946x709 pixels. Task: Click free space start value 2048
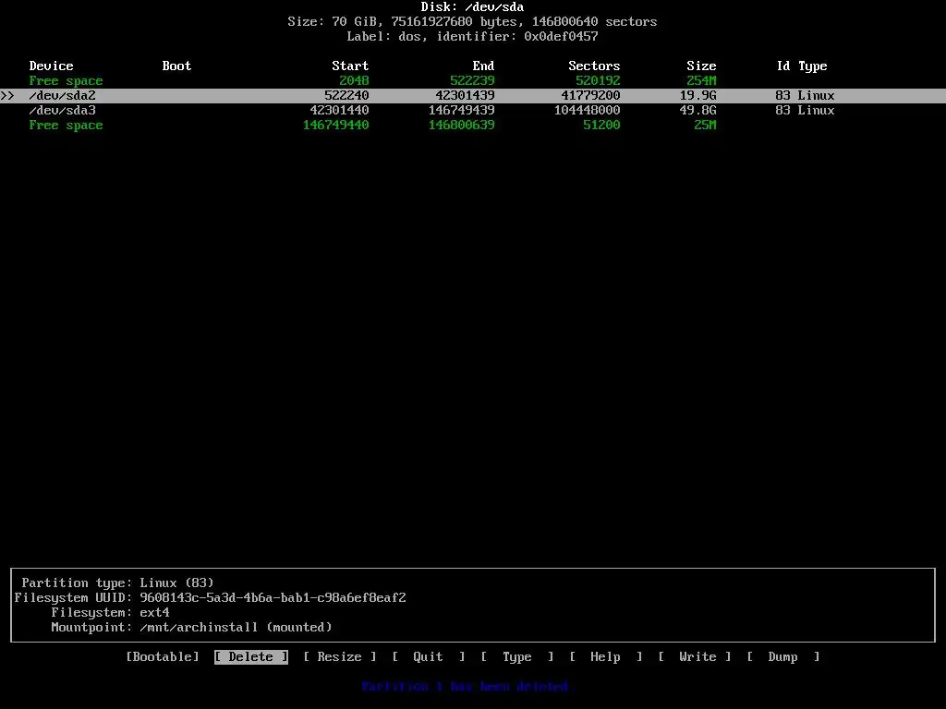[x=354, y=81]
